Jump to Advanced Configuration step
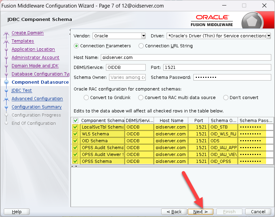The height and width of the screenshot is (217, 275). coord(37,99)
